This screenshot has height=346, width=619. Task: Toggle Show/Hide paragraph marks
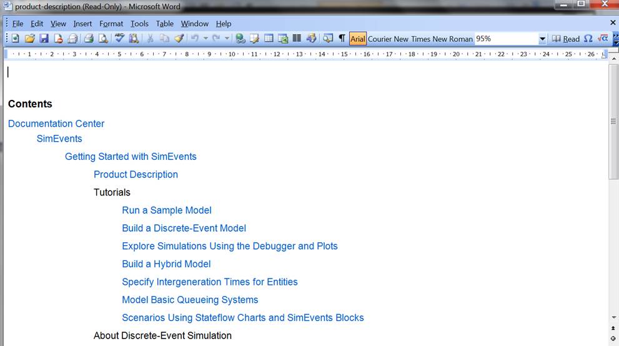click(342, 38)
